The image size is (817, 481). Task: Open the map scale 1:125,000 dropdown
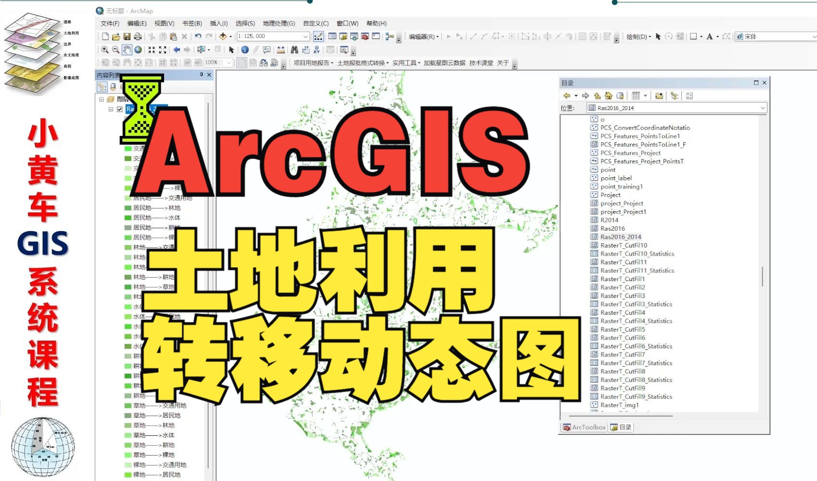point(306,37)
